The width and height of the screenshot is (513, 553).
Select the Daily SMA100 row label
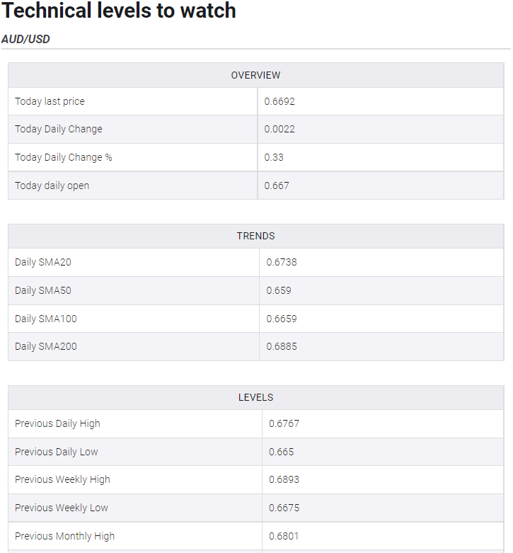click(x=46, y=319)
